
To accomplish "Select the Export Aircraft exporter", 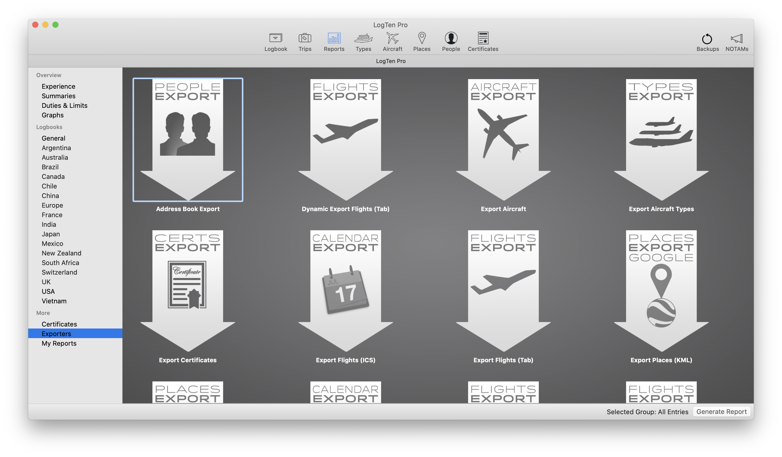I will [503, 140].
